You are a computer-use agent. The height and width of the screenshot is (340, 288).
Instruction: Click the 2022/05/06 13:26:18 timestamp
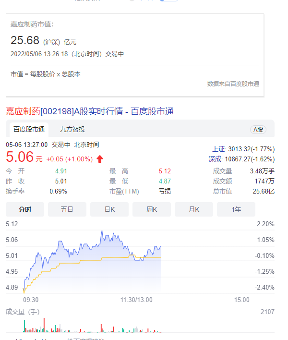point(39,54)
